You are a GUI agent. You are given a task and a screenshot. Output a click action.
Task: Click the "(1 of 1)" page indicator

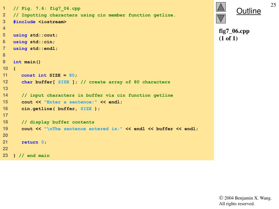[x=228, y=38]
